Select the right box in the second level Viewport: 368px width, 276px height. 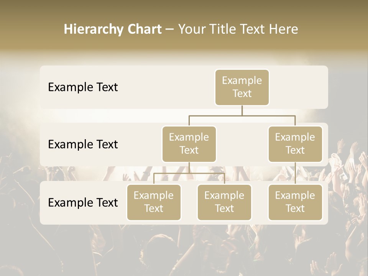click(x=295, y=144)
